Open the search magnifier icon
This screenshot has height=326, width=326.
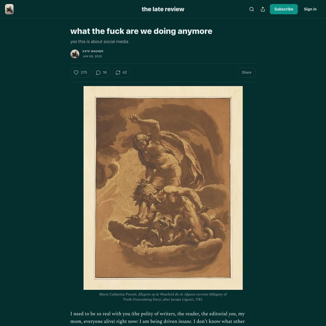(x=252, y=9)
